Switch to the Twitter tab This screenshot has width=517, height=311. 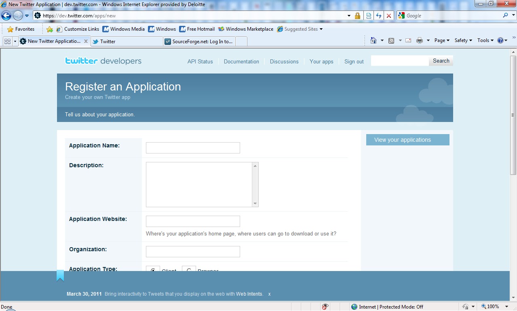(x=127, y=41)
